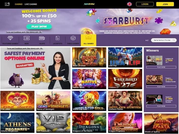179x134 pixels.
Task: Click the Play Now welcome bonus button
Action: point(39,27)
